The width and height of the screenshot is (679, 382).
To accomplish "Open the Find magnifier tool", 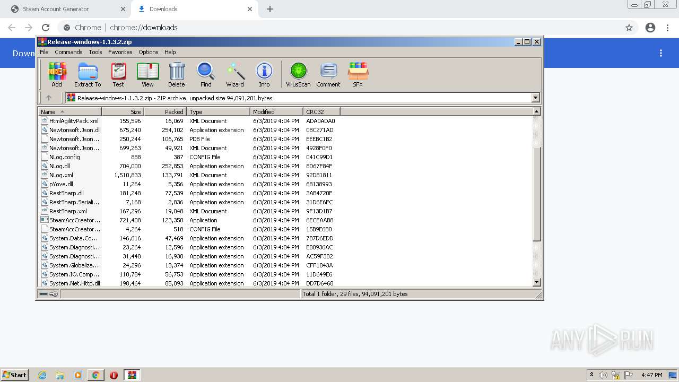I will pos(206,74).
